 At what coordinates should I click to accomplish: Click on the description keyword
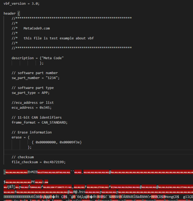tap(22, 58)
